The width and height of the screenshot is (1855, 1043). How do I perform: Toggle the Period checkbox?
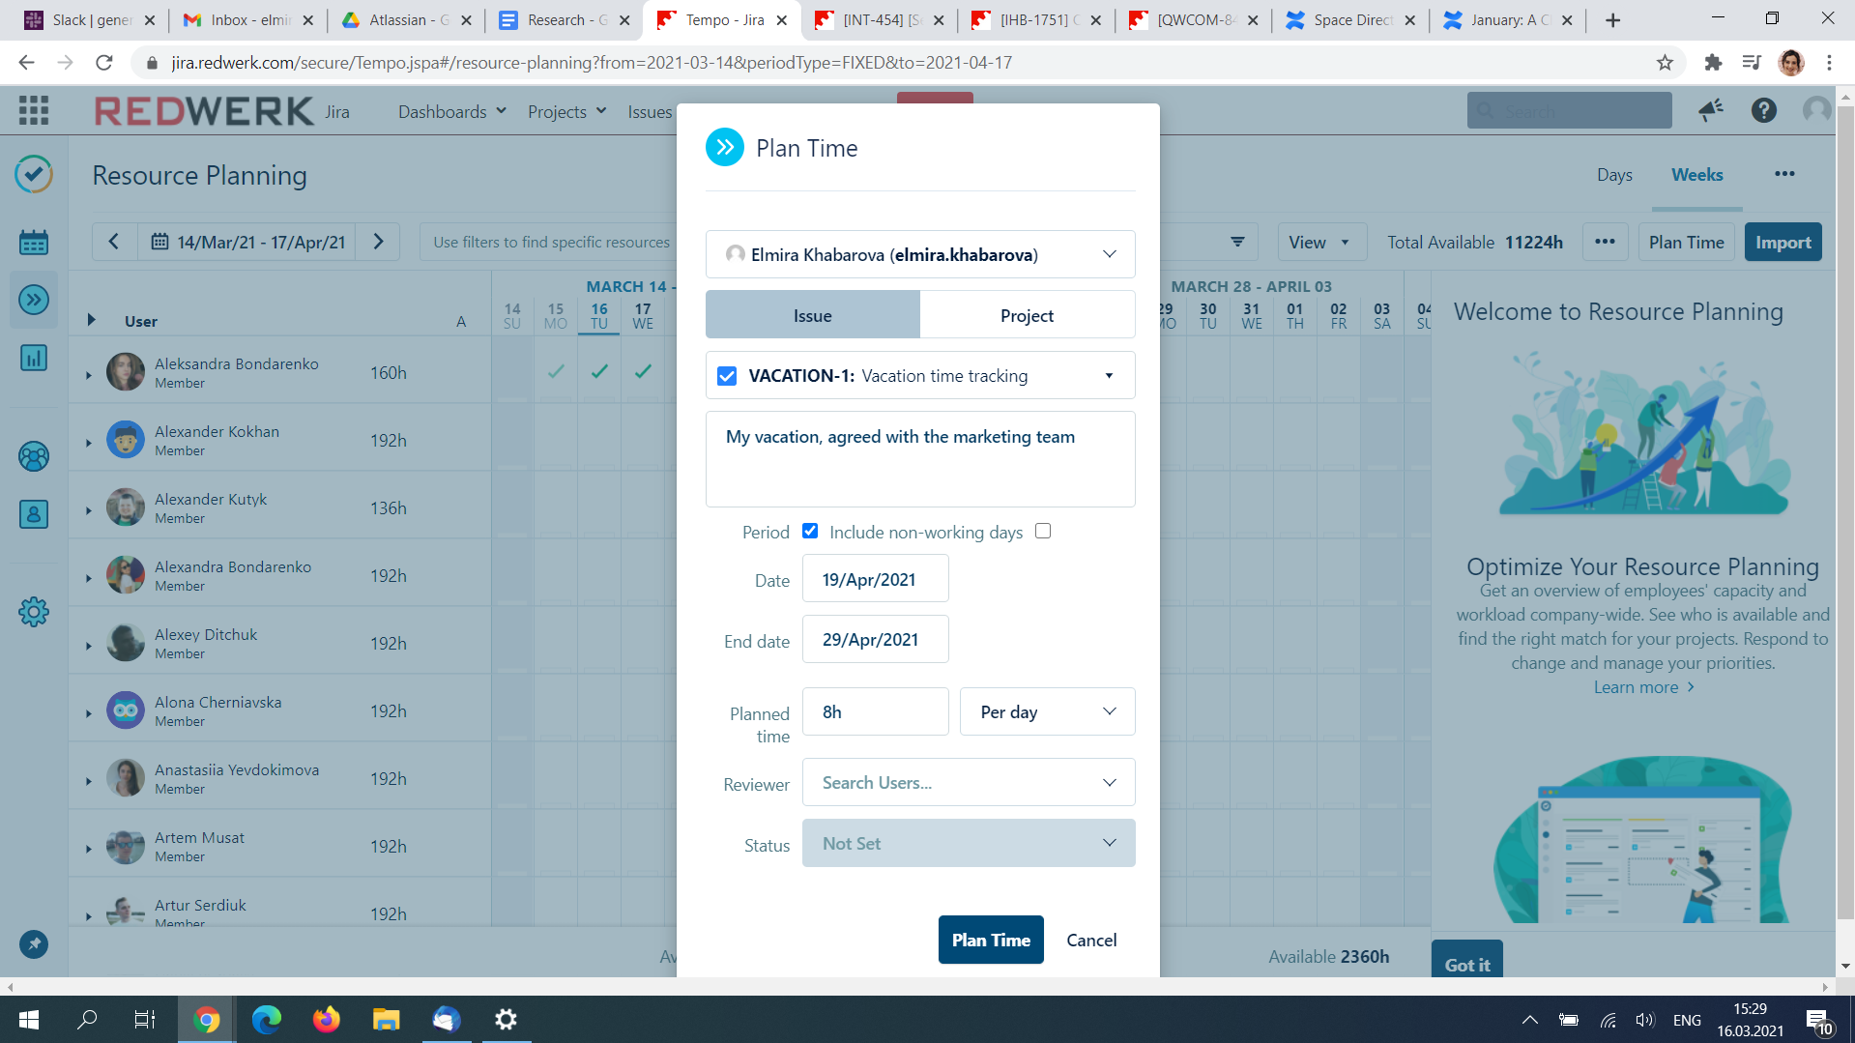(x=810, y=531)
